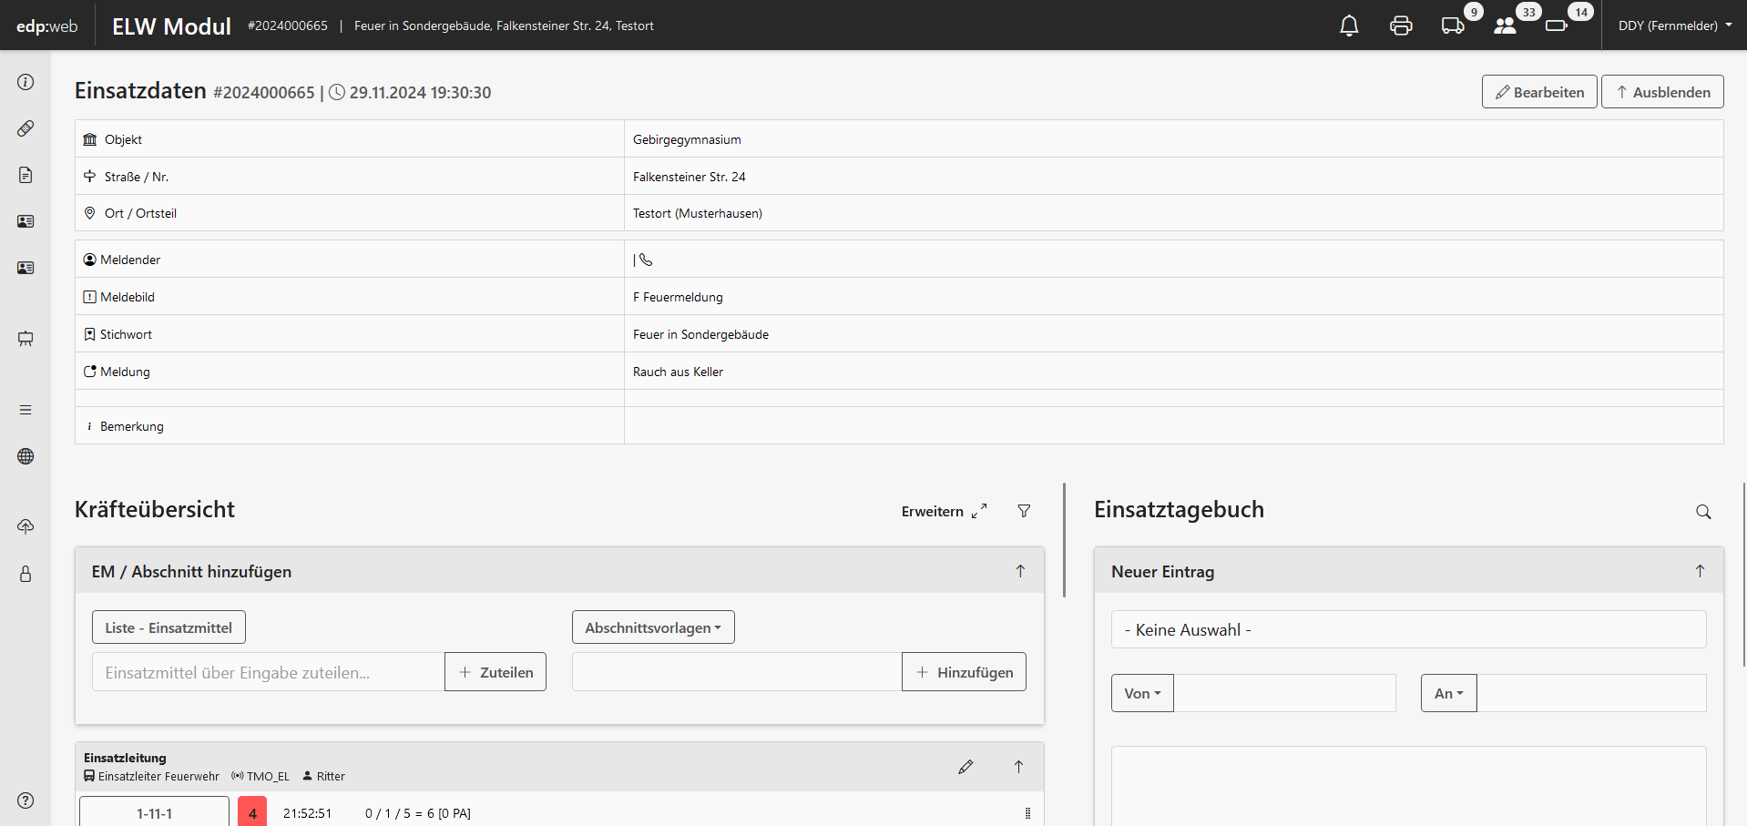The width and height of the screenshot is (1747, 826).
Task: Click the Bemerkung row label
Action: [131, 426]
